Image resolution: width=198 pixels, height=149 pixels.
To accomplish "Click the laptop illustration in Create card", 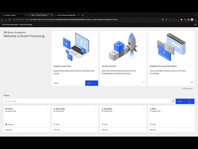I will pyautogui.click(x=76, y=47).
